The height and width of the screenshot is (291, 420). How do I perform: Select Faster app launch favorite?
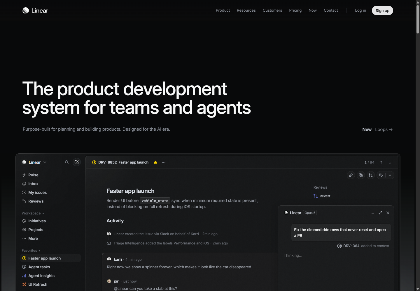(50, 258)
